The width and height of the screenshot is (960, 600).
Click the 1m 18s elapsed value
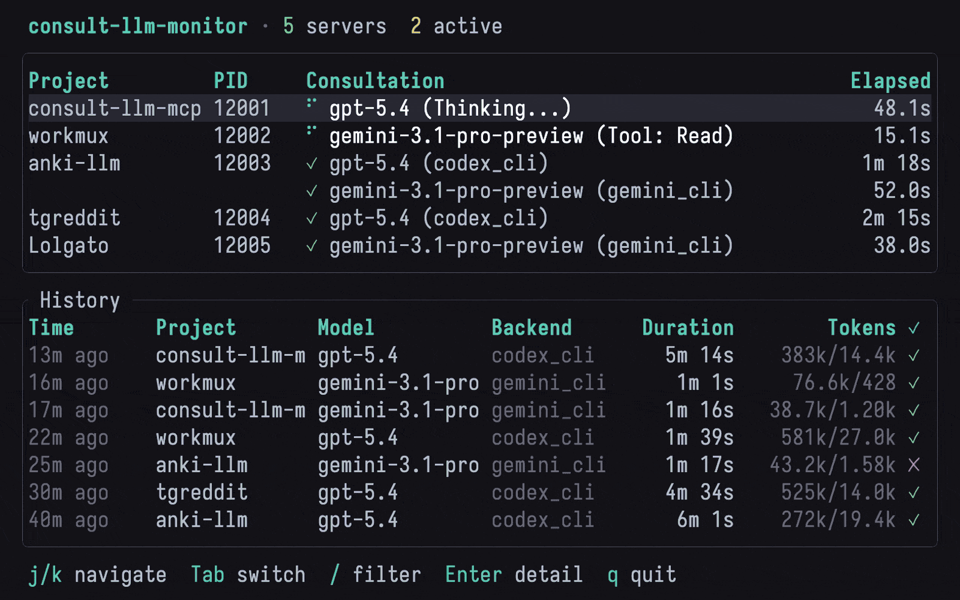pos(896,163)
